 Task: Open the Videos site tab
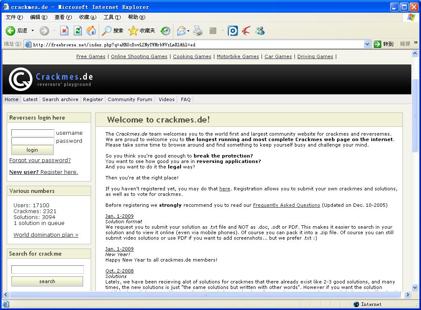pyautogui.click(x=167, y=99)
